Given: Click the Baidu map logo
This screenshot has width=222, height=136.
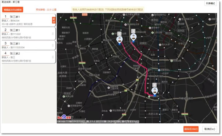Looking at the screenshot, I should coord(64,117).
